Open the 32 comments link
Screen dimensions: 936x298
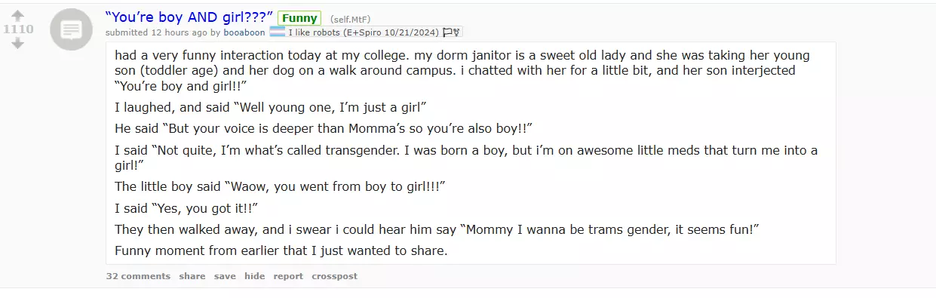point(138,276)
